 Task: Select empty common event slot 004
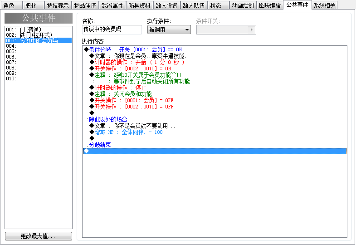39,46
